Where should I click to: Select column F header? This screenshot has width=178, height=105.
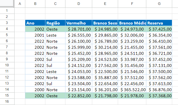tap(132, 4)
